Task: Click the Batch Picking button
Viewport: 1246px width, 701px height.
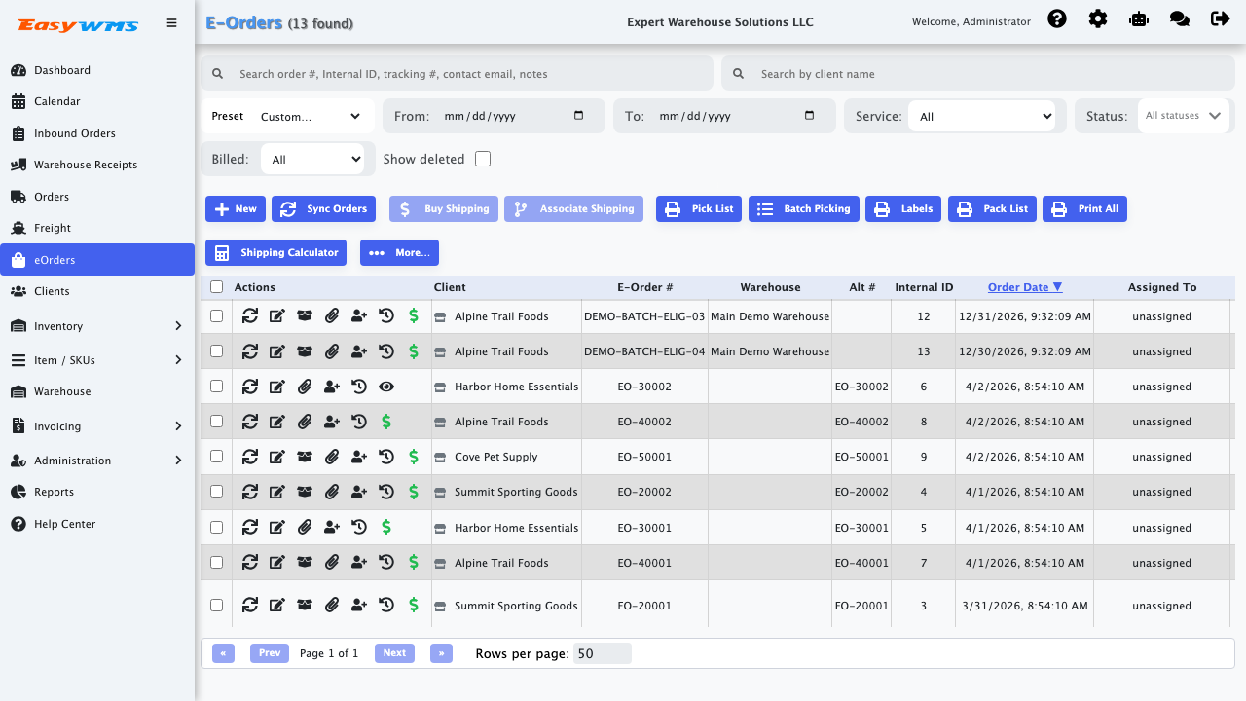Action: click(804, 208)
